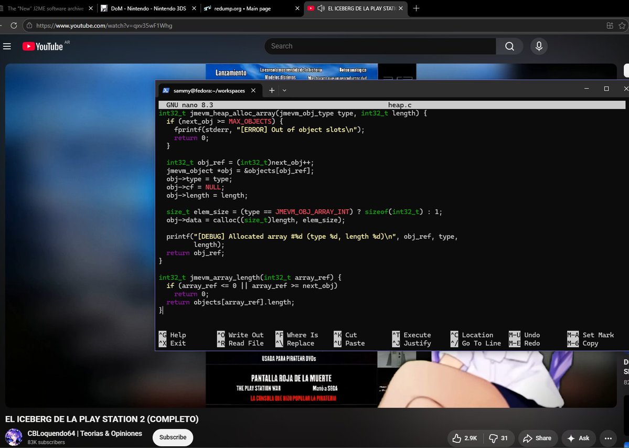Image resolution: width=629 pixels, height=448 pixels.
Task: Minimize the terminal window
Action: click(x=587, y=89)
